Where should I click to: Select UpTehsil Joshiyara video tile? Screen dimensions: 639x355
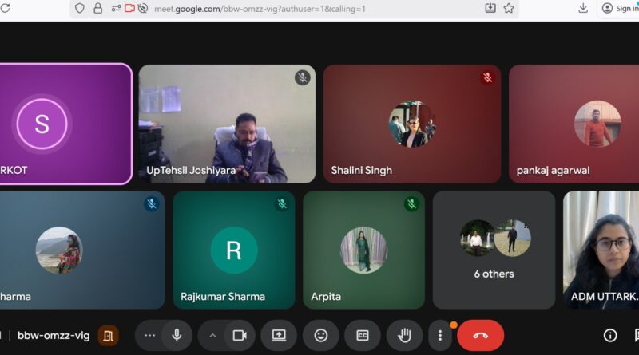pos(227,124)
